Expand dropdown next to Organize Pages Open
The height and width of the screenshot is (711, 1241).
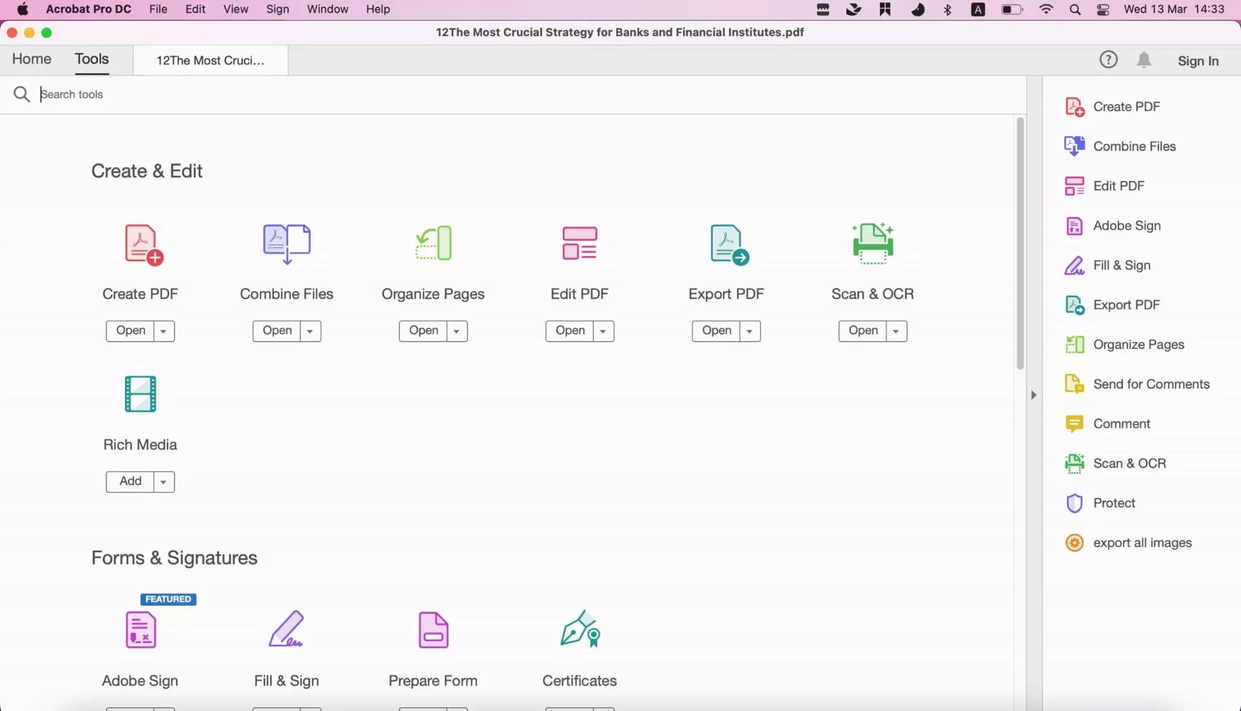(456, 331)
